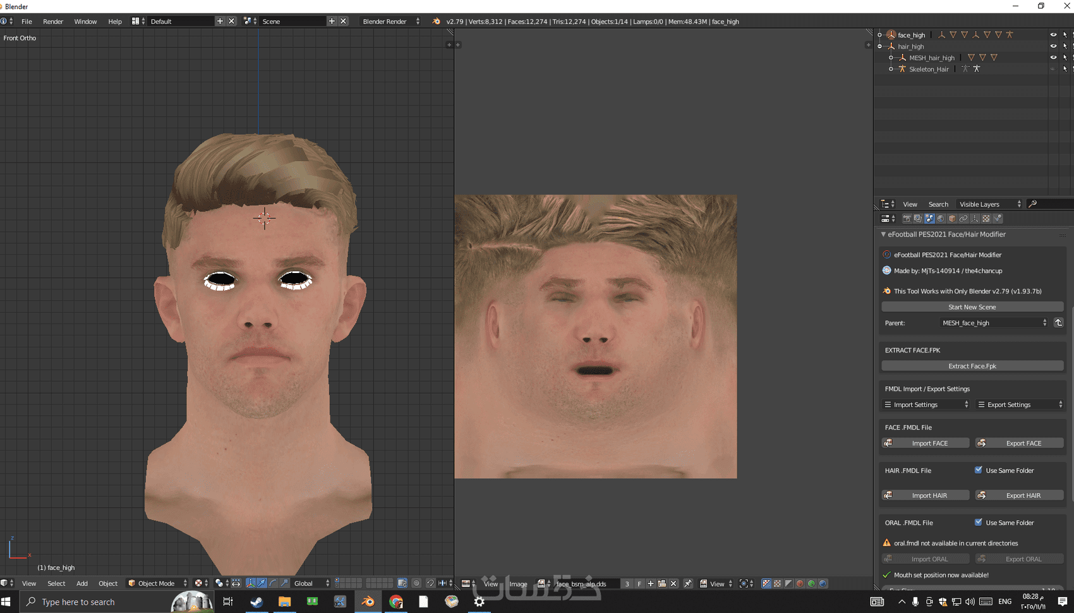Open the Export Settings dropdown
Screen dimensions: 1074x613
[1020, 404]
